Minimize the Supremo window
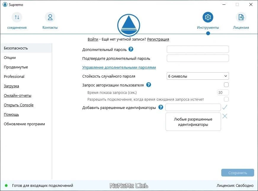 224,4
